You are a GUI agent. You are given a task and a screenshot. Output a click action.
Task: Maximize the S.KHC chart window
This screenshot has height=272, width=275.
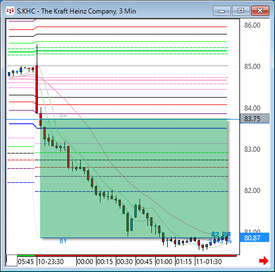[x=241, y=11]
